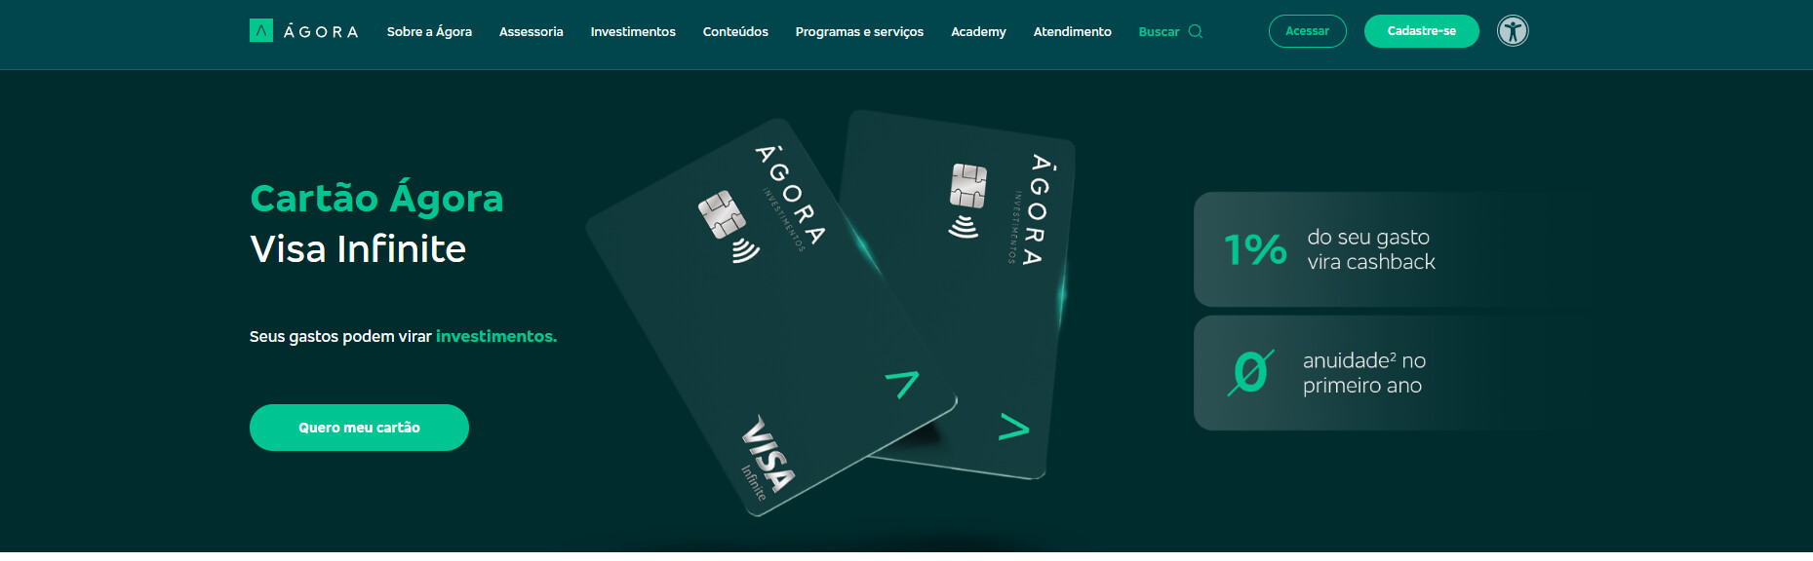This screenshot has height=561, width=1813.
Task: Click the Cadastre-se button
Action: tap(1421, 31)
